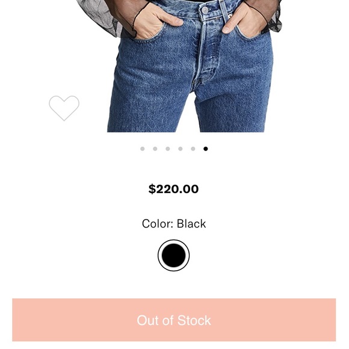This screenshot has height=349, width=349.
Task: Click the metal waist button on jeans
Action: (x=205, y=10)
